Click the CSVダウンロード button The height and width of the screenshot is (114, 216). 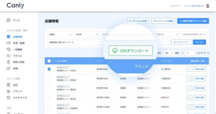[131, 51]
